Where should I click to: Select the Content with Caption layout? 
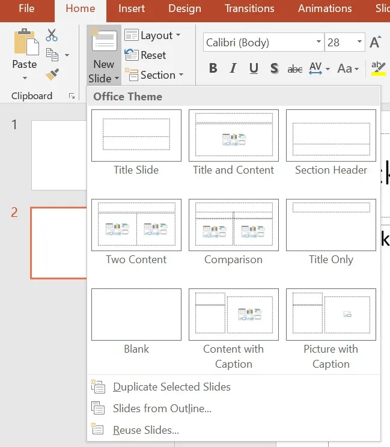pyautogui.click(x=234, y=314)
